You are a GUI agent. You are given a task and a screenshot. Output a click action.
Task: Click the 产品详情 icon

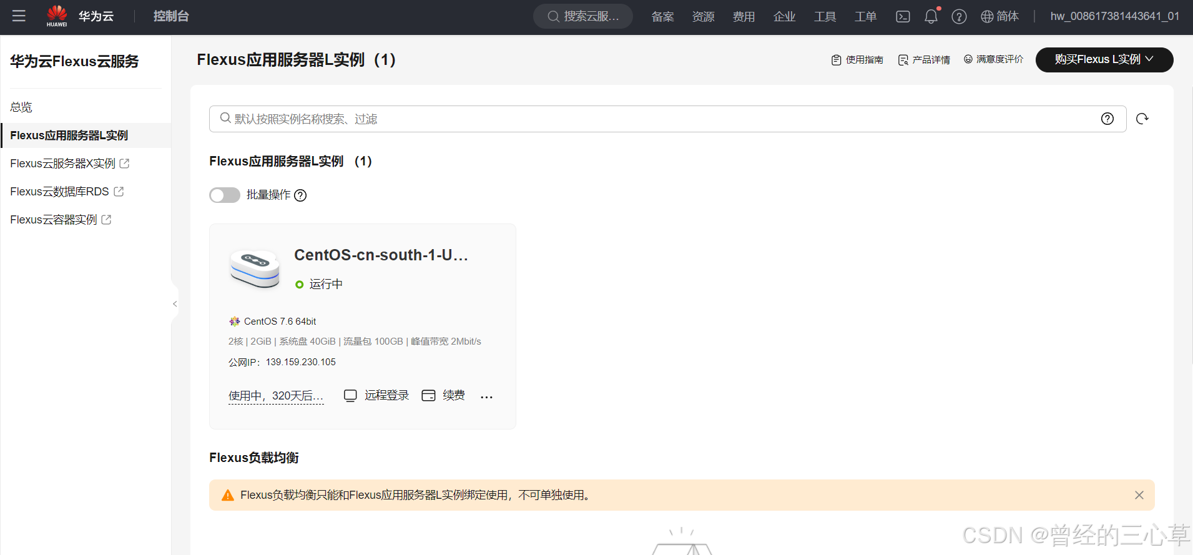click(903, 60)
